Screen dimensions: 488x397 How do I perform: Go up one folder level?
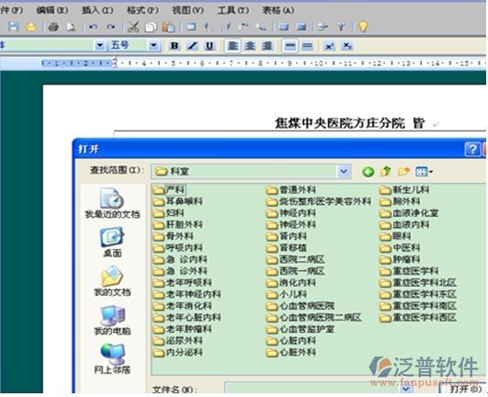386,171
